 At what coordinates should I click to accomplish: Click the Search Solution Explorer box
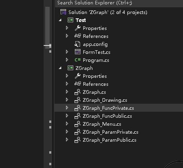[119, 3]
